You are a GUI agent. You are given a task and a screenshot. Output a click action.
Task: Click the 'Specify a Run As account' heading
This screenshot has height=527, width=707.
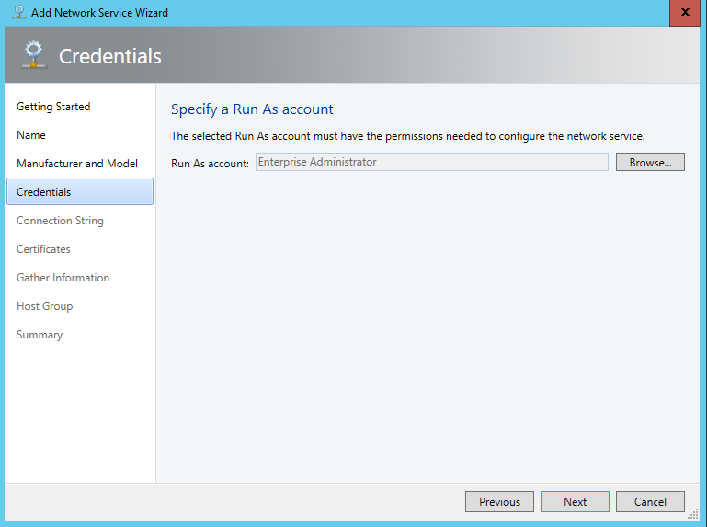click(252, 109)
